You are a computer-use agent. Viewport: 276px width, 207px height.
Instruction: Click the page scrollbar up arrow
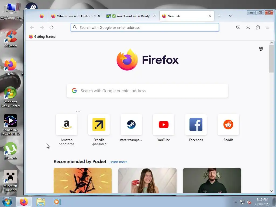point(271,43)
